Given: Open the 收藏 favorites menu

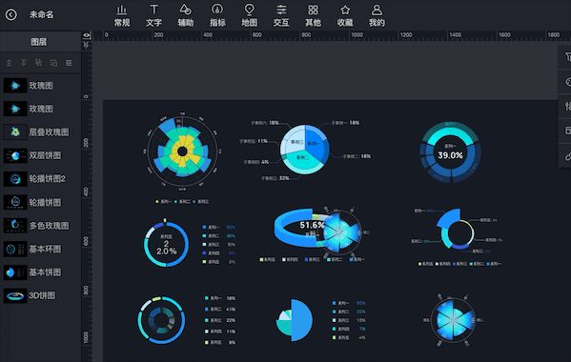Looking at the screenshot, I should pyautogui.click(x=345, y=15).
